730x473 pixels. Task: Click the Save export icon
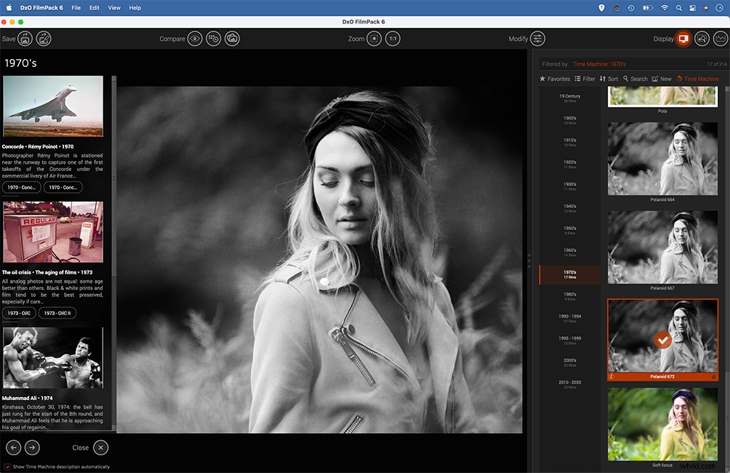click(25, 38)
